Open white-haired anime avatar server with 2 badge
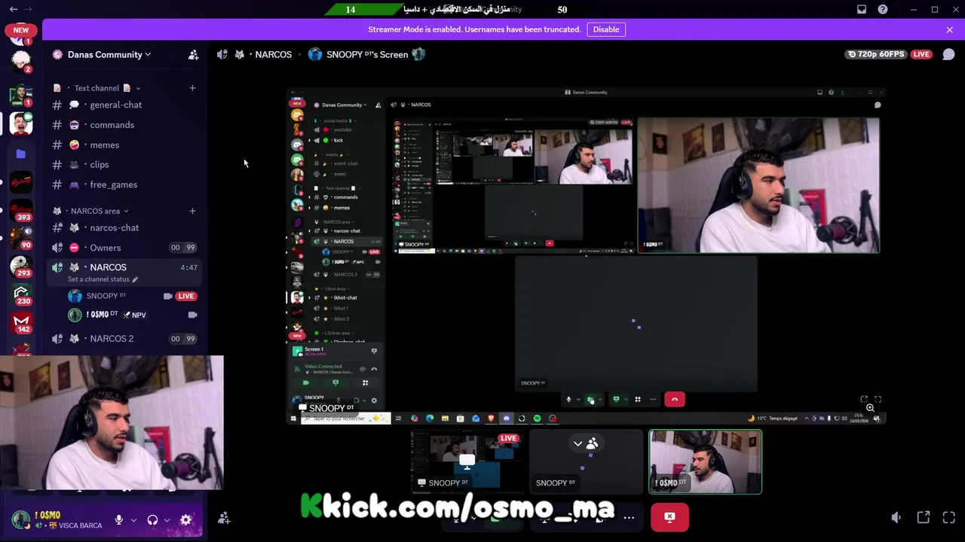 [21, 61]
